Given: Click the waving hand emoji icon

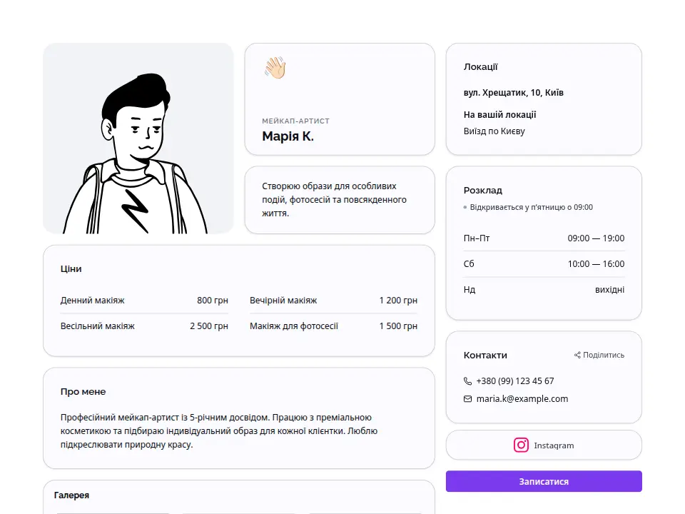Looking at the screenshot, I should coord(275,68).
